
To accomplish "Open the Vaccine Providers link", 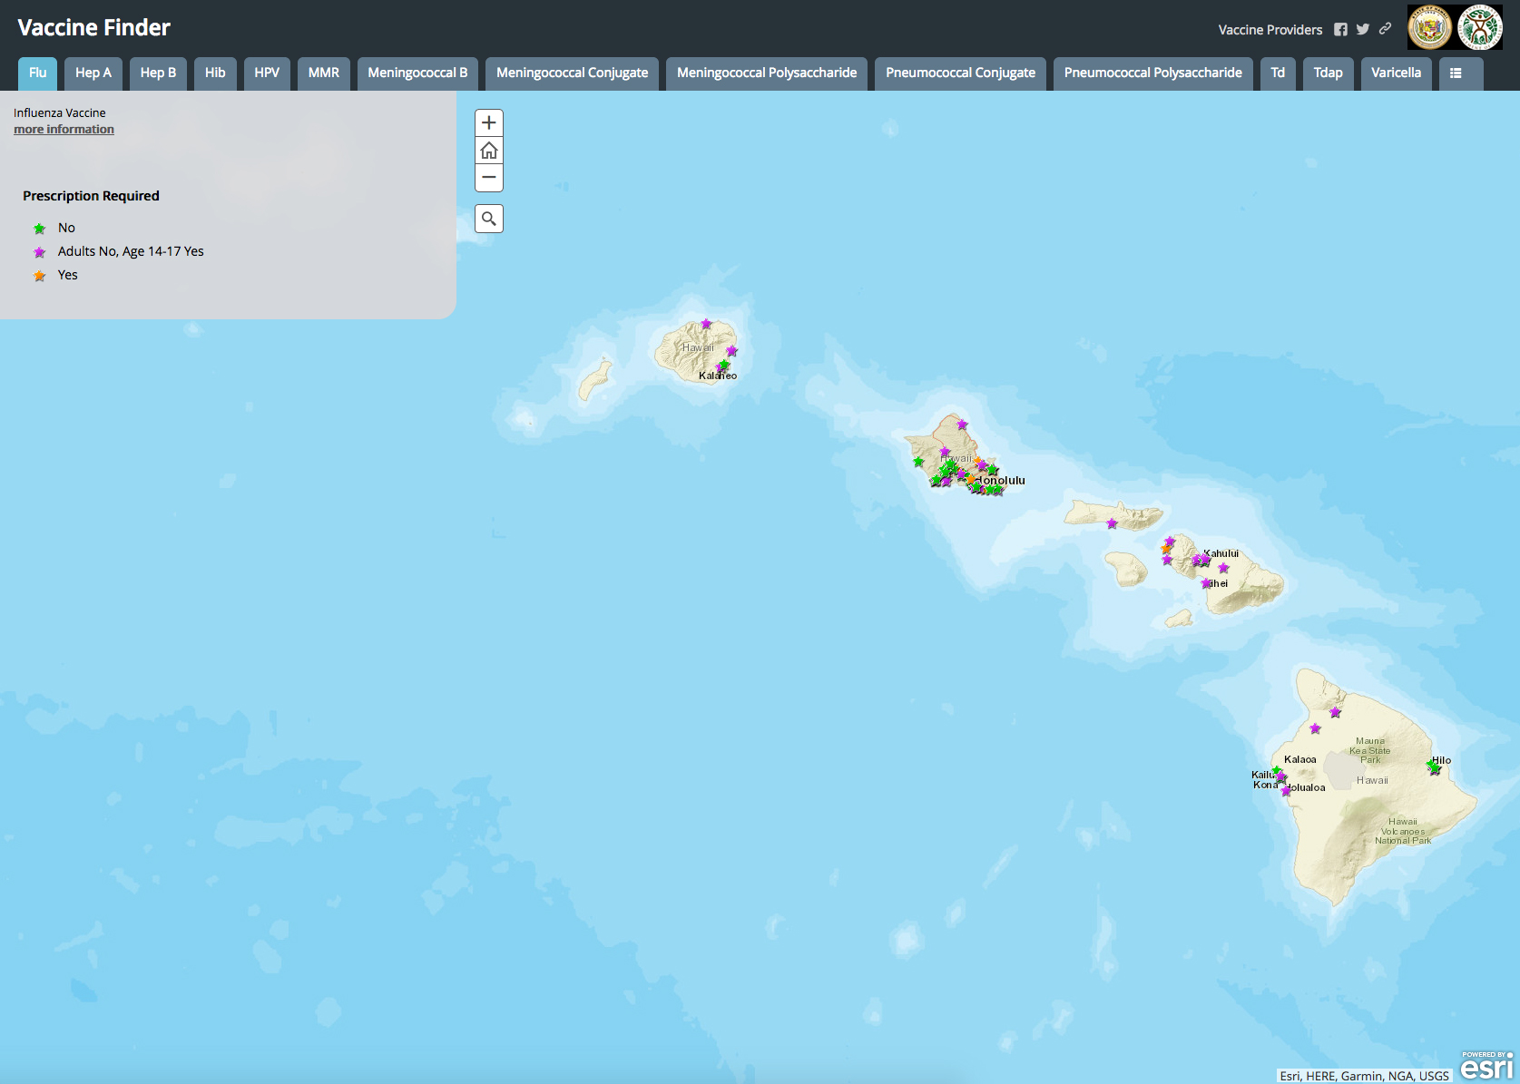I will coord(1270,29).
